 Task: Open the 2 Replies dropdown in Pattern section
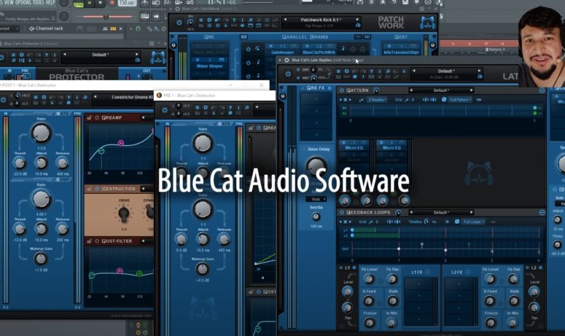tap(377, 100)
